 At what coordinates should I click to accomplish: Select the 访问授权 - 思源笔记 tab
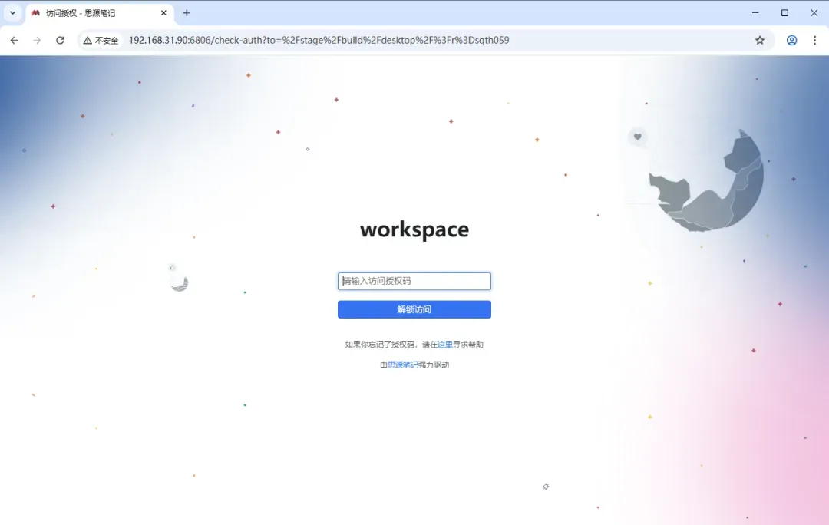pyautogui.click(x=99, y=13)
